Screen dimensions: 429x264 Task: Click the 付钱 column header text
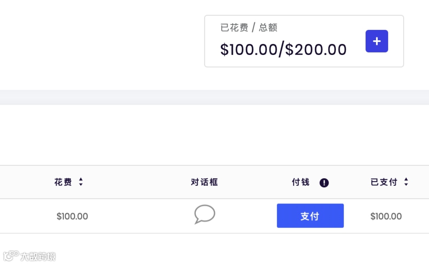click(x=300, y=182)
